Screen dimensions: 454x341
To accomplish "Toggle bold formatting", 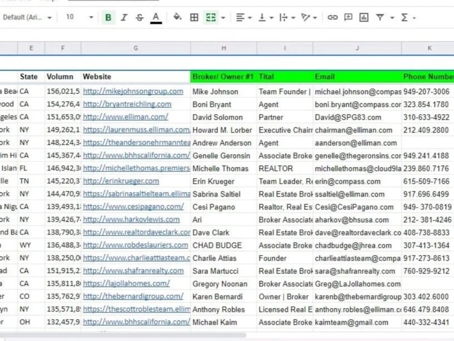I will tap(108, 17).
